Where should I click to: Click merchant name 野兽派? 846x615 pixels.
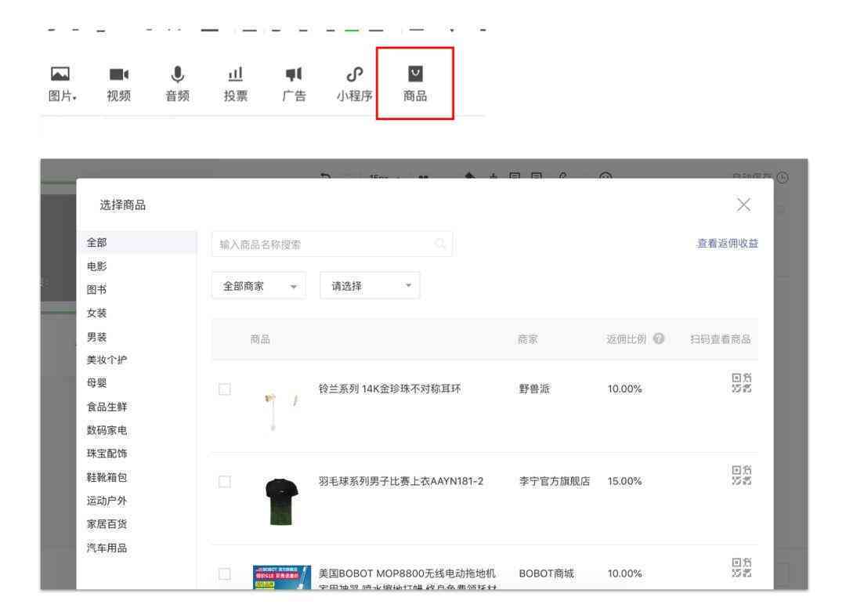(x=534, y=389)
